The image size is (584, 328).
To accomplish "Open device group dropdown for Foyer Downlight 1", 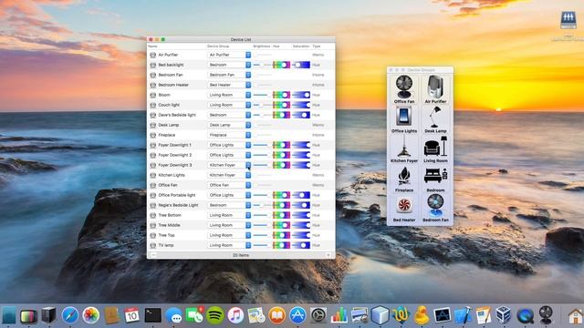I will tap(229, 145).
